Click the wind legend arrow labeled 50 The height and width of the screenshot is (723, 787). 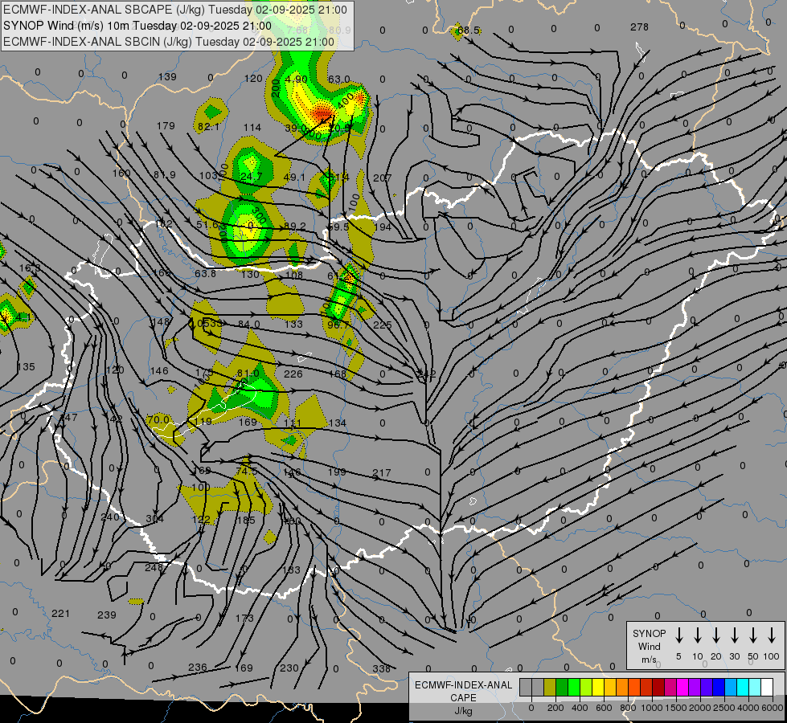(753, 635)
